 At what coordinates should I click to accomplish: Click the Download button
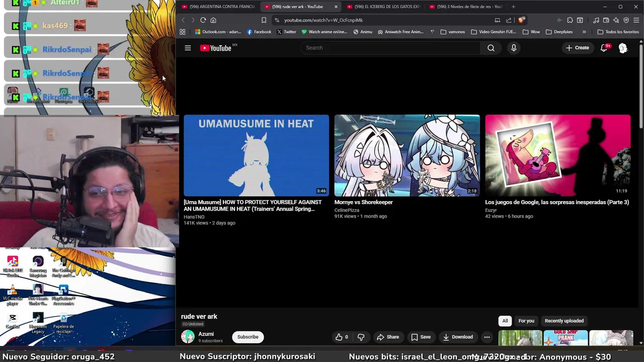[x=457, y=337]
